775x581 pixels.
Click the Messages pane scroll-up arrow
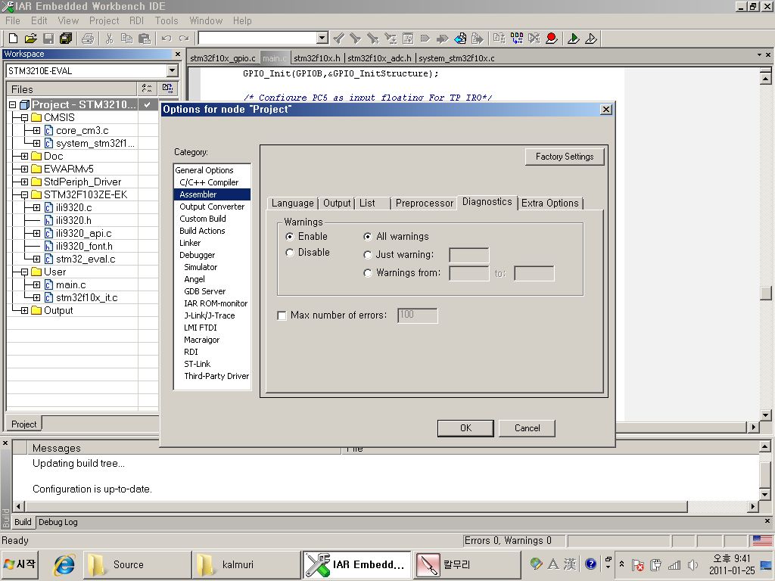click(764, 447)
